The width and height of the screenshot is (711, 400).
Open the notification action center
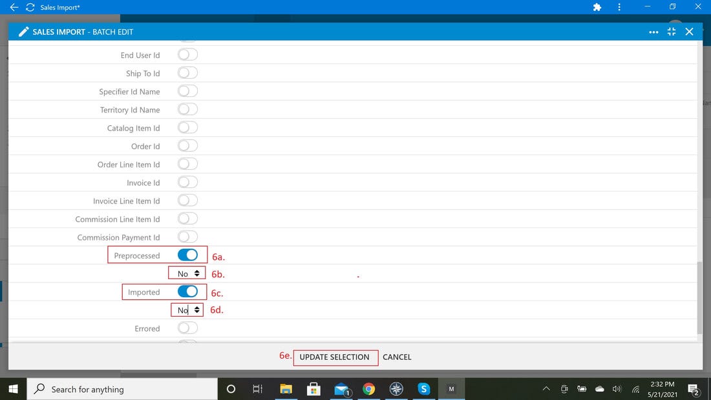[693, 389]
